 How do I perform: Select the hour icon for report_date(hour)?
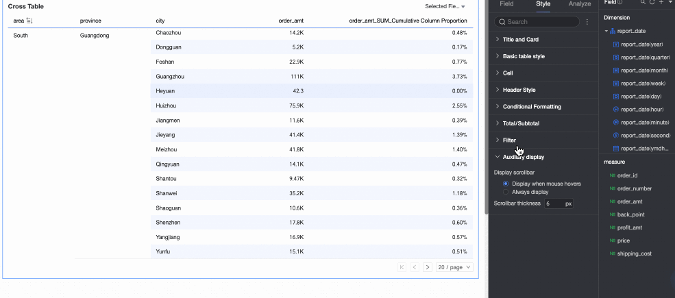tap(616, 110)
